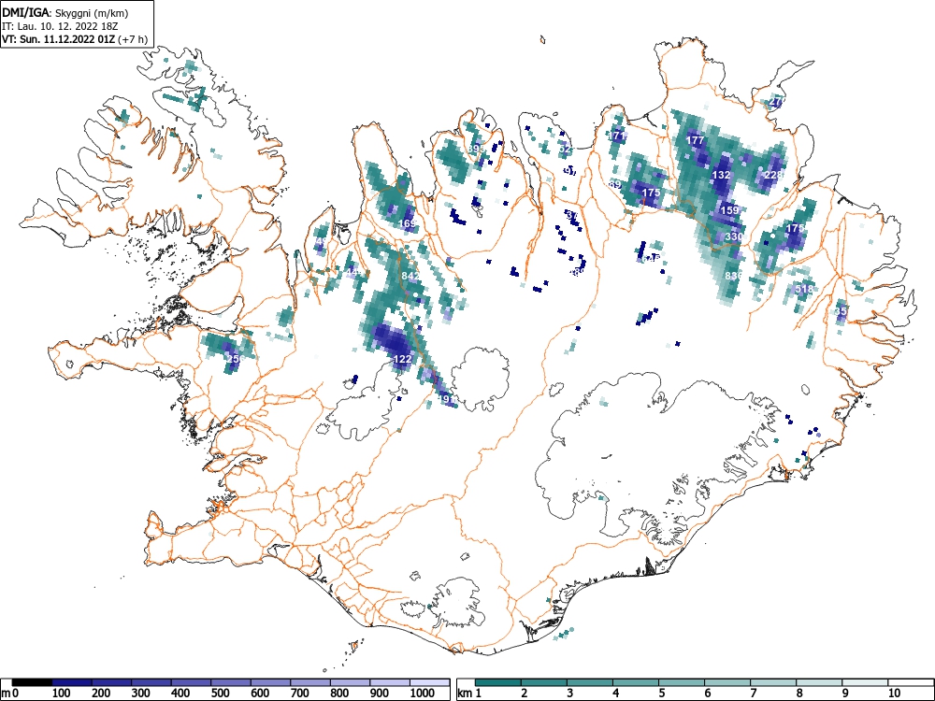The width and height of the screenshot is (935, 701).
Task: Choose the 7–8 km legend swatch
Action: (773, 682)
